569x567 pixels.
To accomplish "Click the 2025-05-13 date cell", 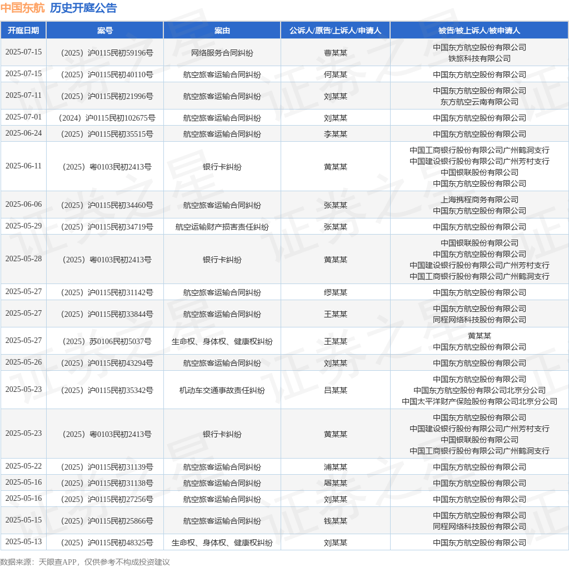I will 23,541.
